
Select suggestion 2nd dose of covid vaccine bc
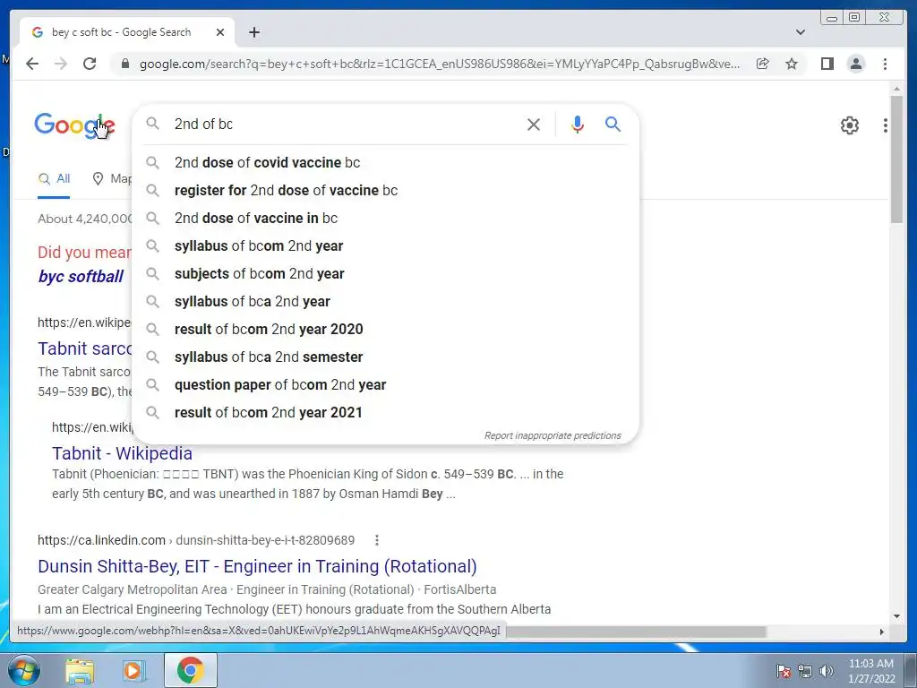point(386,163)
